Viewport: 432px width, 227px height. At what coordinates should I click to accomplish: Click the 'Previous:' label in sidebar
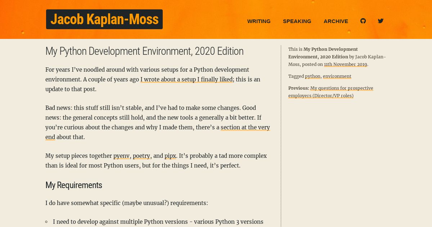point(299,88)
